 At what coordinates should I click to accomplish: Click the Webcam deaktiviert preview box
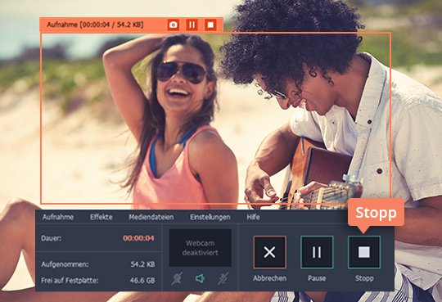pyautogui.click(x=201, y=248)
